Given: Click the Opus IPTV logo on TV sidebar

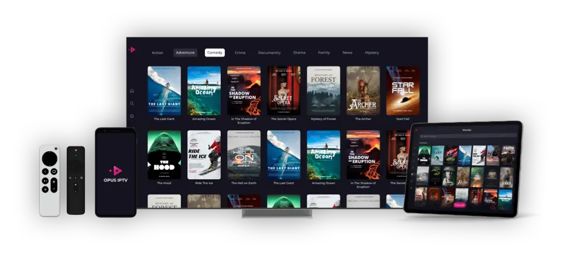Looking at the screenshot, I should click(132, 50).
